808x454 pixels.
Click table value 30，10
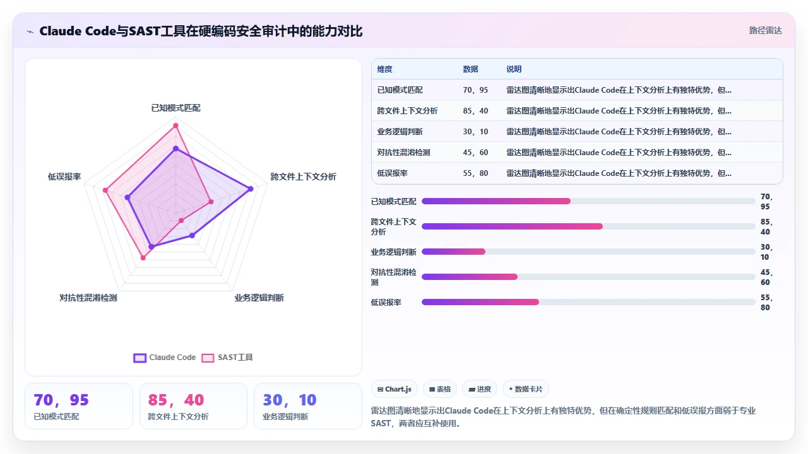(475, 132)
